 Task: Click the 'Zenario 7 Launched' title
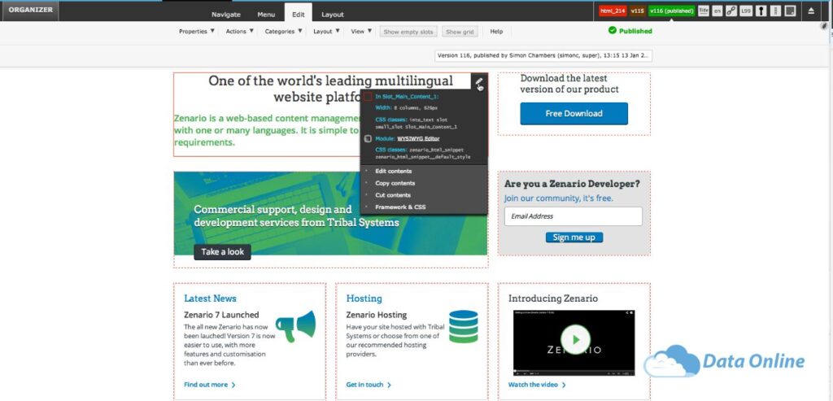click(x=221, y=315)
